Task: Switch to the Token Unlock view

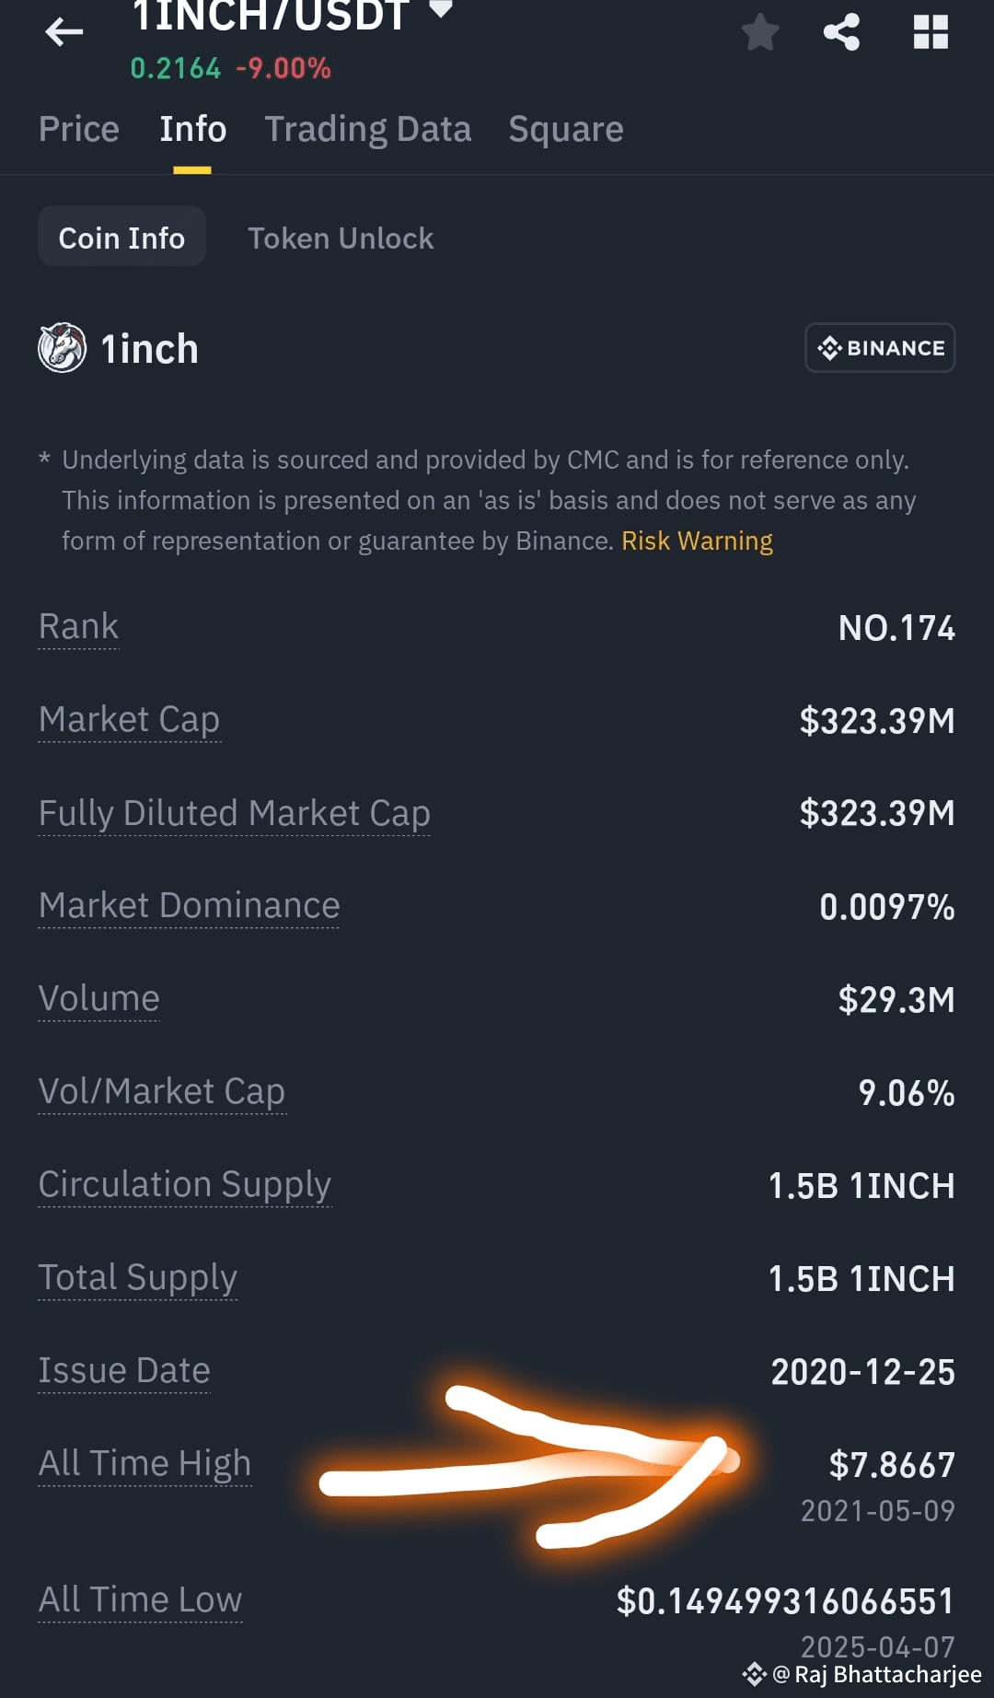Action: point(341,238)
